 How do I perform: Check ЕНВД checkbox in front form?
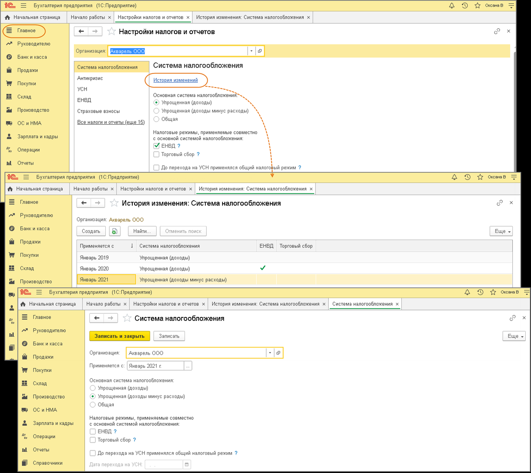coord(92,431)
